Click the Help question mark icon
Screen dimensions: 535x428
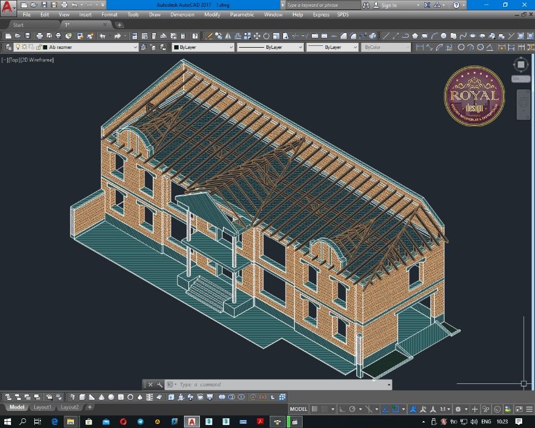click(457, 5)
